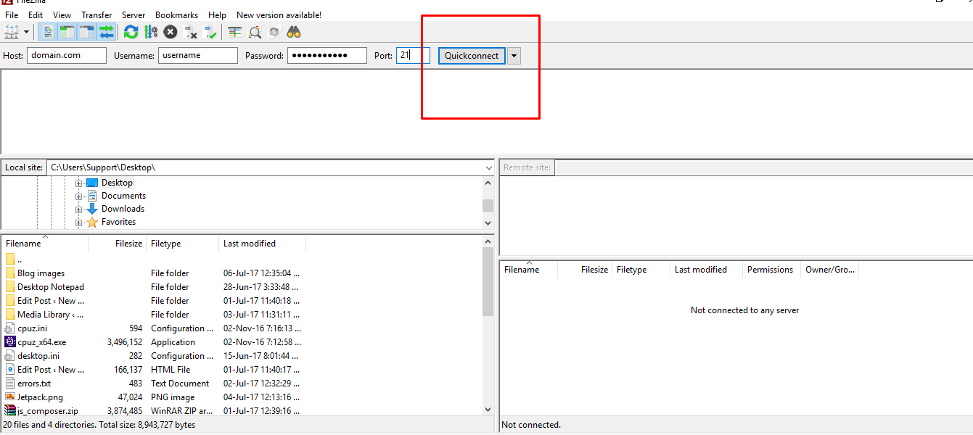The width and height of the screenshot is (973, 435).
Task: Toggle the local directory tree display
Action: 67,32
